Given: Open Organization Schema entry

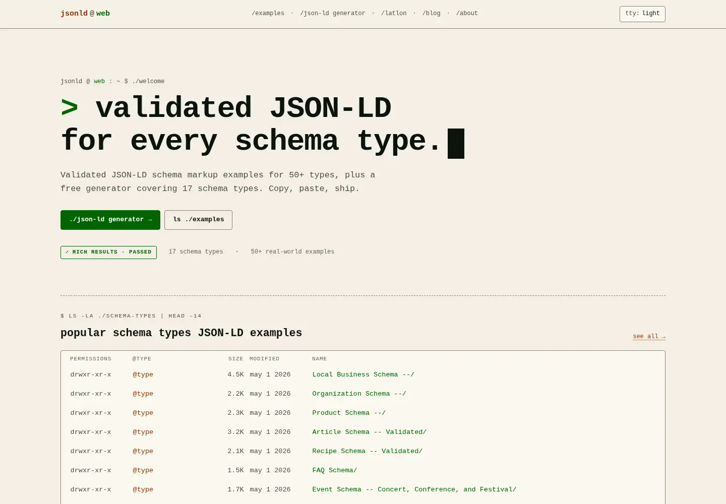Looking at the screenshot, I should point(359,394).
